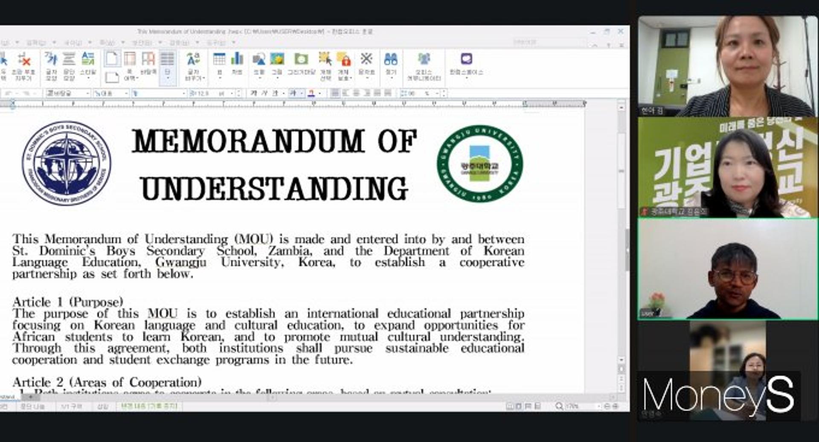The height and width of the screenshot is (442, 819).
Task: Click the 조판 부호 지우기 icon with red X
Action: pos(24,66)
